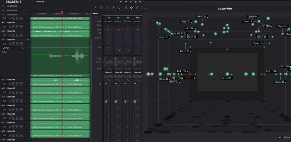Activate the razor scissors tool
Screen dimensions: 291x142
tap(125, 8)
